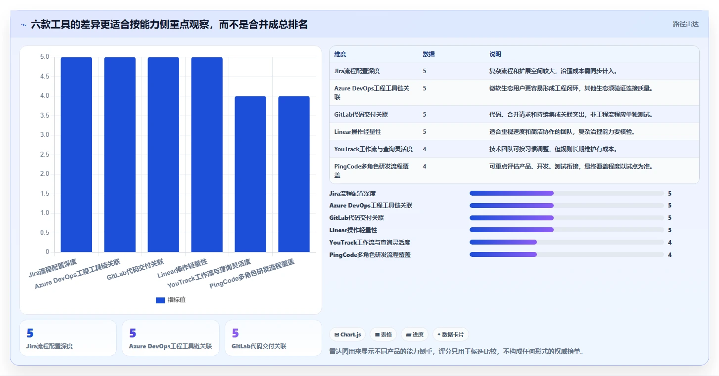Image resolution: width=719 pixels, height=376 pixels.
Task: Select the 表格 chip
Action: coord(383,334)
